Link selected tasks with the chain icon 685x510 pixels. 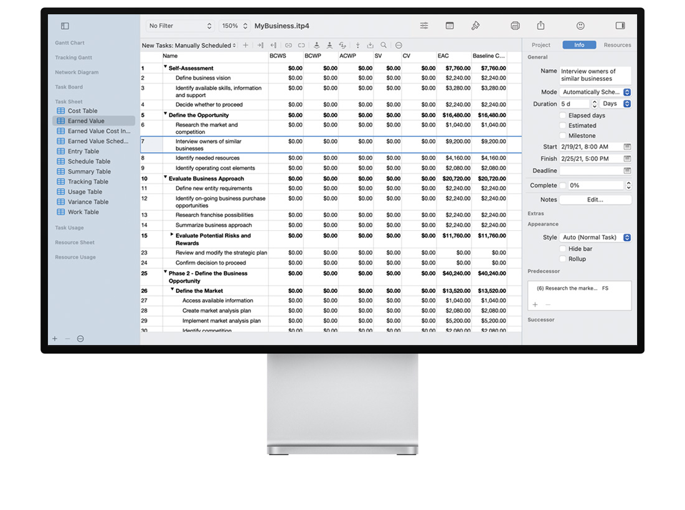[x=287, y=45]
